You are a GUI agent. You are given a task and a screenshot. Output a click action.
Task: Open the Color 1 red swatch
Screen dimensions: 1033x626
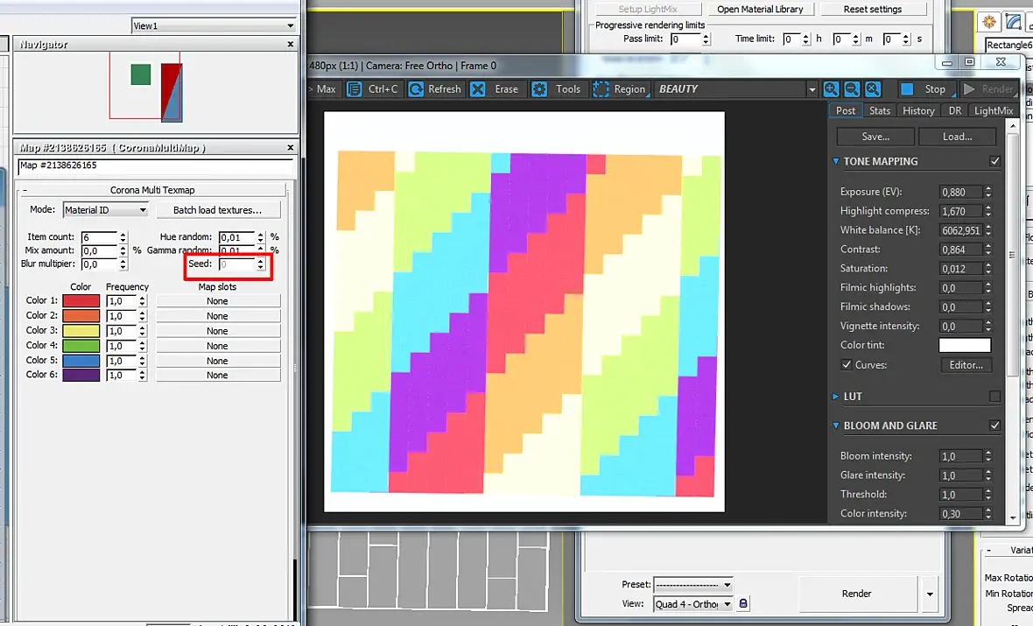(81, 300)
